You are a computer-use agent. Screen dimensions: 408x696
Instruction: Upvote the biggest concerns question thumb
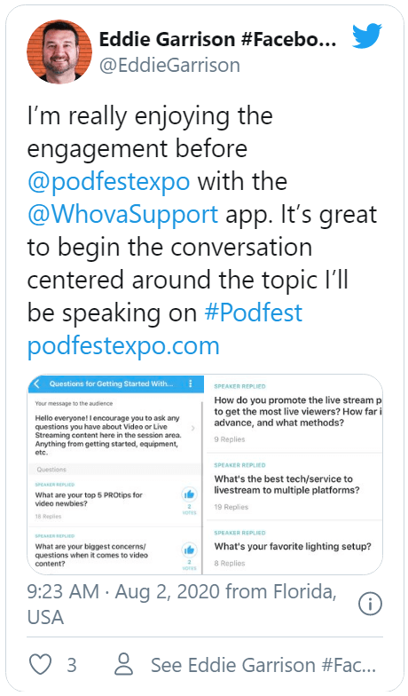190,550
